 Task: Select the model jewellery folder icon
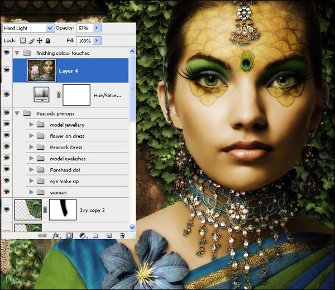[x=40, y=125]
